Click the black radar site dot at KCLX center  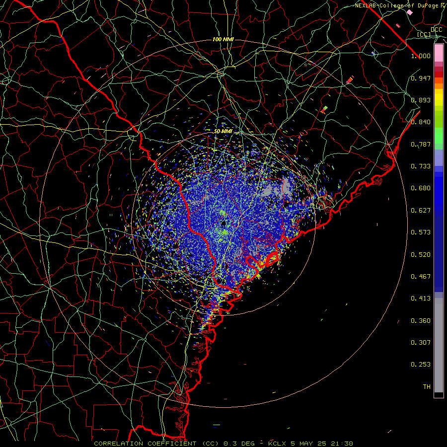(x=223, y=223)
